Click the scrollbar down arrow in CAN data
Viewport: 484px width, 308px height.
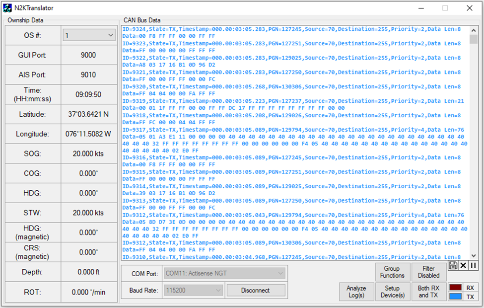tap(473, 256)
